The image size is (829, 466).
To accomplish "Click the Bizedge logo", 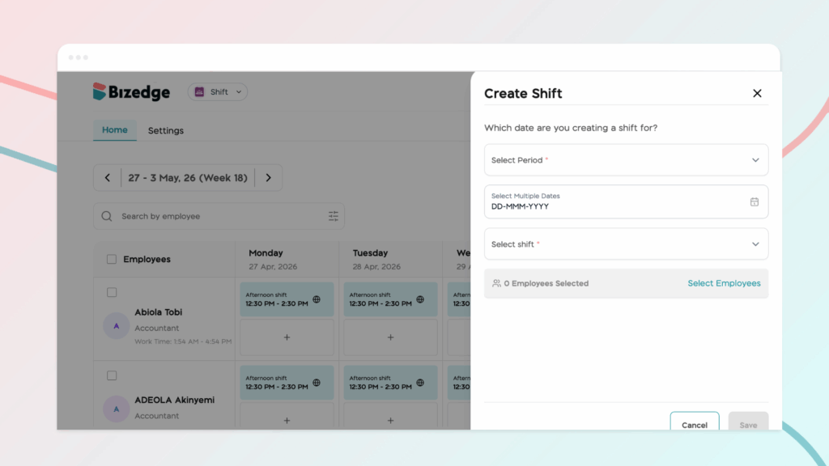I will click(131, 92).
